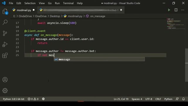
Task: Open notifications bell in status bar
Action: [x=183, y=99]
